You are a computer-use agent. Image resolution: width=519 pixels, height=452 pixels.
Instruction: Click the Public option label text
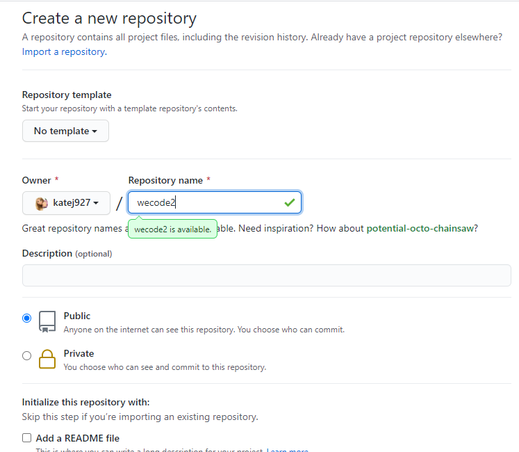click(77, 316)
